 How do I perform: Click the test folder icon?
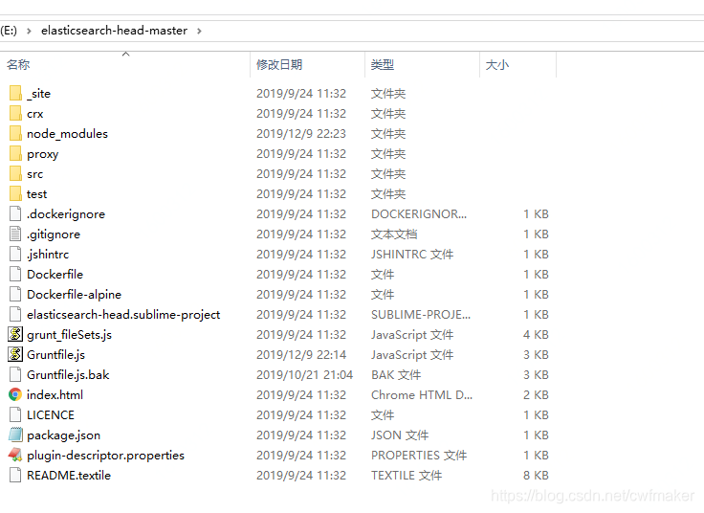[15, 193]
